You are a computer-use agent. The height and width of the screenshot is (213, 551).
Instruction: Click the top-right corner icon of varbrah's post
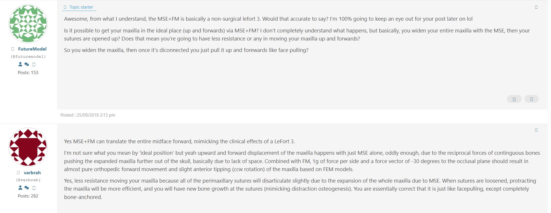coord(536,130)
